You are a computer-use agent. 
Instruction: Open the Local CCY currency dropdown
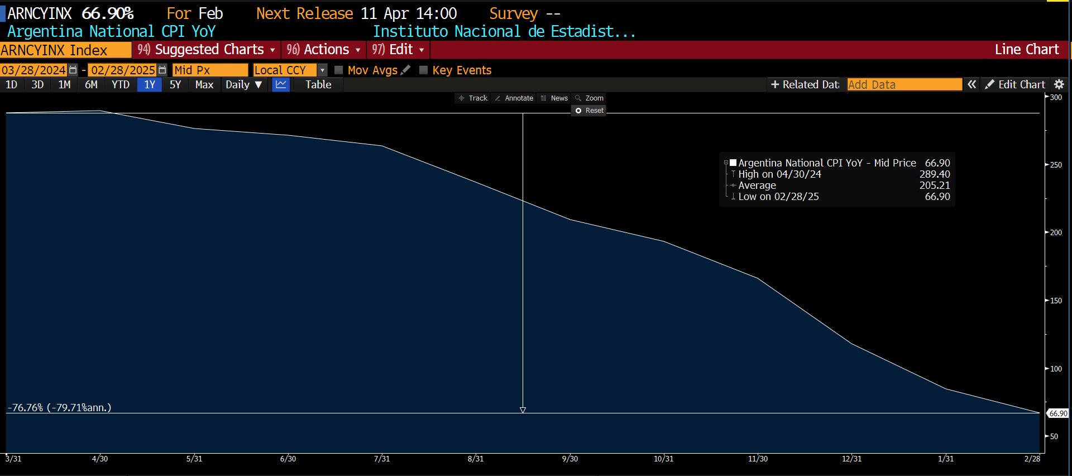pyautogui.click(x=322, y=70)
